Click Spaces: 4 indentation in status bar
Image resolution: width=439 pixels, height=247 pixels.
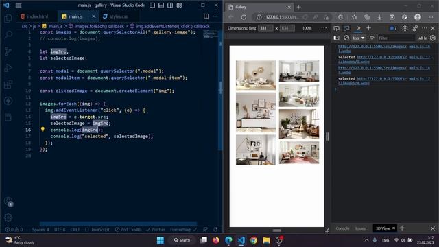tap(40, 229)
